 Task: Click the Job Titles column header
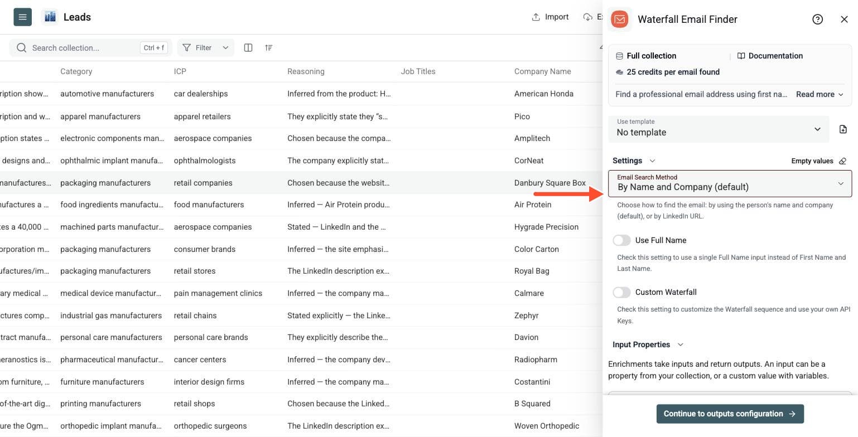(x=418, y=71)
